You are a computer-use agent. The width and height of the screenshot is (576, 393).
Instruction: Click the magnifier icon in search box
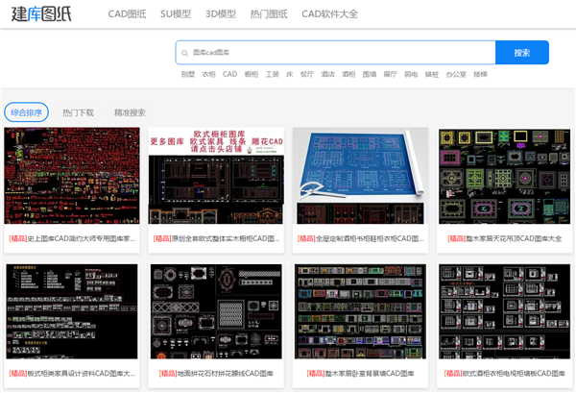(184, 53)
